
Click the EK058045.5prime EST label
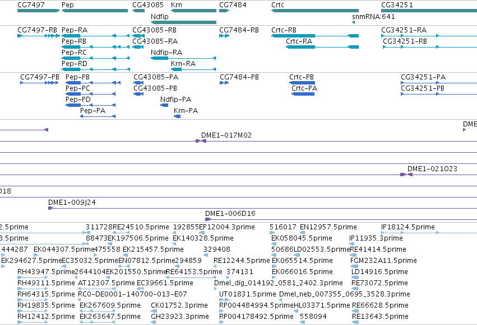point(302,238)
